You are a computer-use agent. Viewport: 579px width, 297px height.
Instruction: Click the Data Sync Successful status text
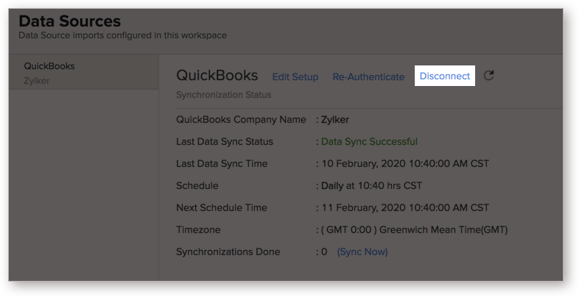[x=369, y=141]
